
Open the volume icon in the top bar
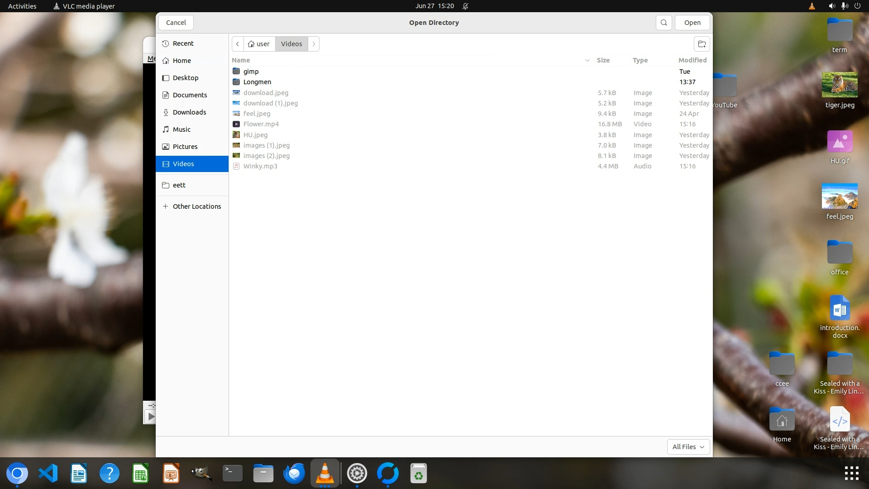[x=831, y=6]
